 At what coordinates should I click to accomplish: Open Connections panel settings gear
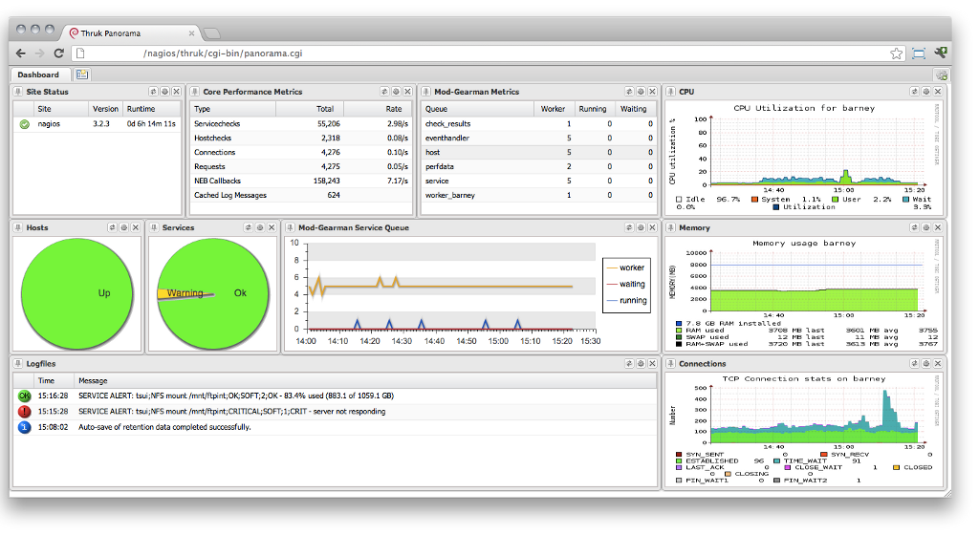pos(925,364)
